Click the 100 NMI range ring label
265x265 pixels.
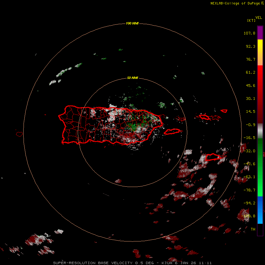tap(132, 23)
